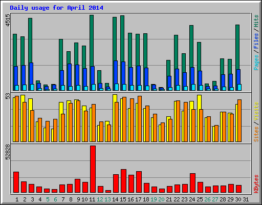Click day 2 on the x-axis
The image size is (262, 205).
(x=25, y=199)
